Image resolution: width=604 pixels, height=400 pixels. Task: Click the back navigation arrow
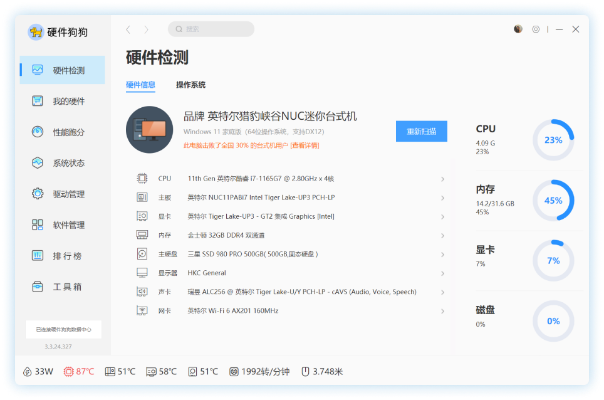coord(128,29)
